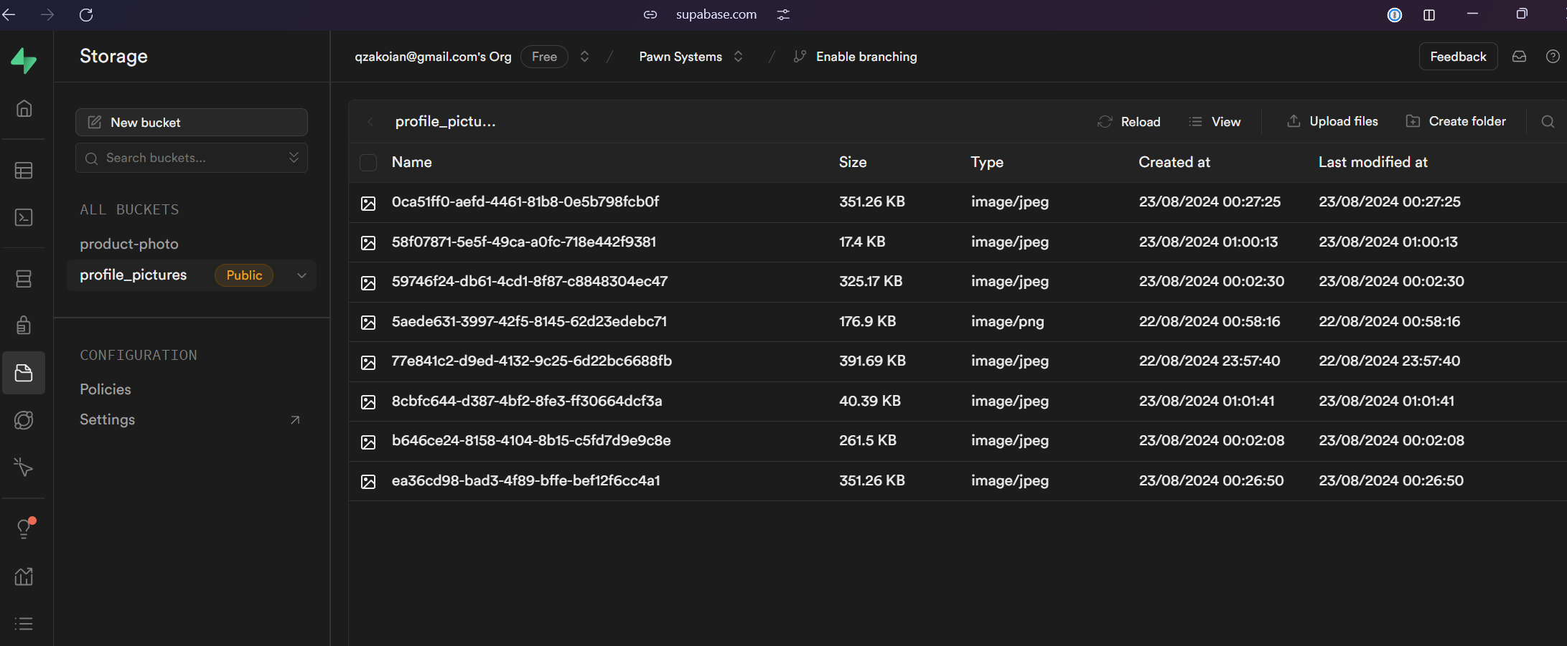This screenshot has height=646, width=1567.
Task: Open the SQL Editor sidebar icon
Action: point(24,217)
